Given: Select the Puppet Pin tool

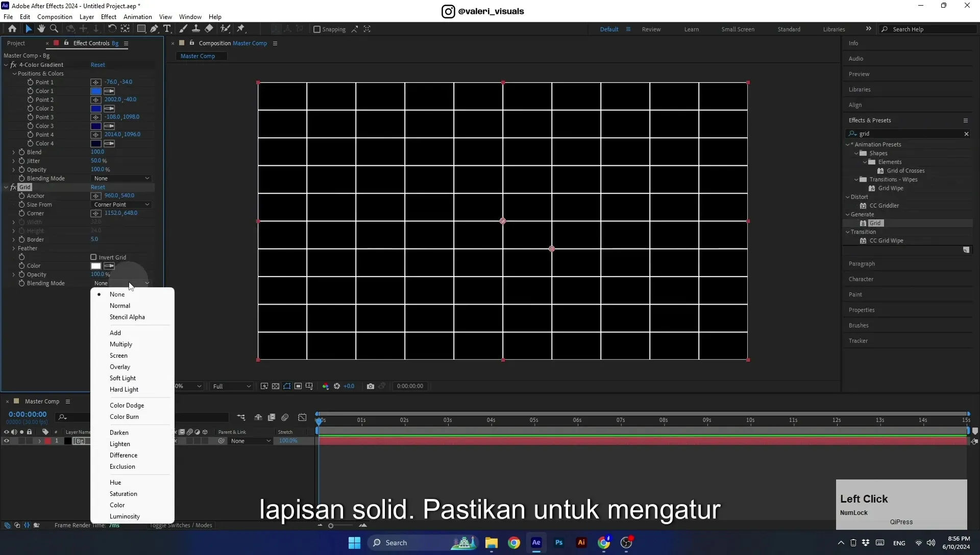Looking at the screenshot, I should tap(241, 29).
